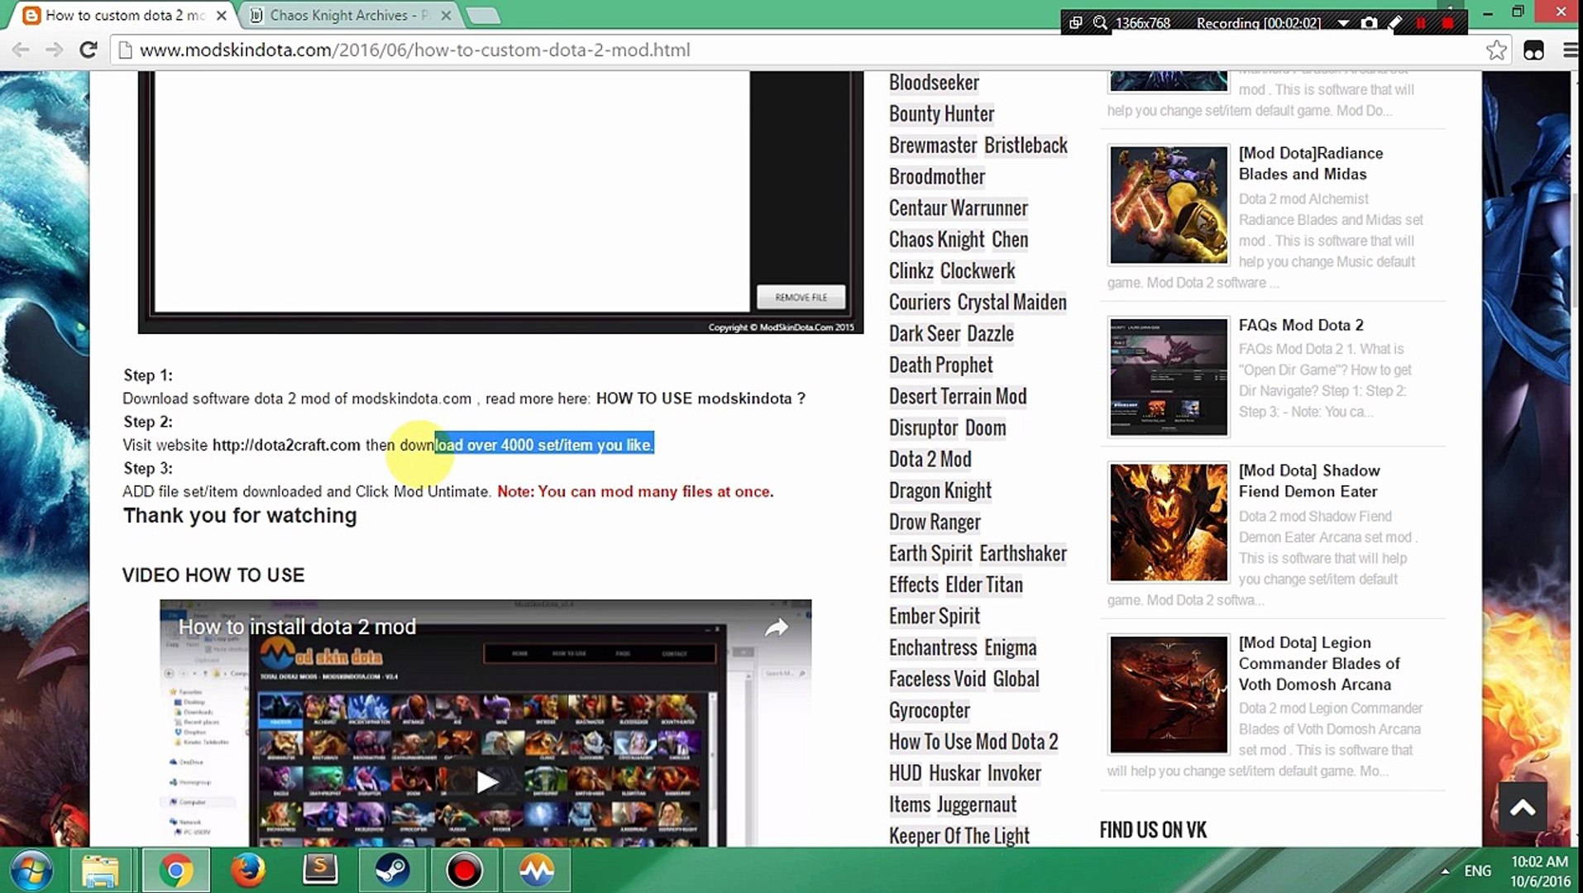
Task: Open the Drow Ranger category link
Action: tap(935, 523)
